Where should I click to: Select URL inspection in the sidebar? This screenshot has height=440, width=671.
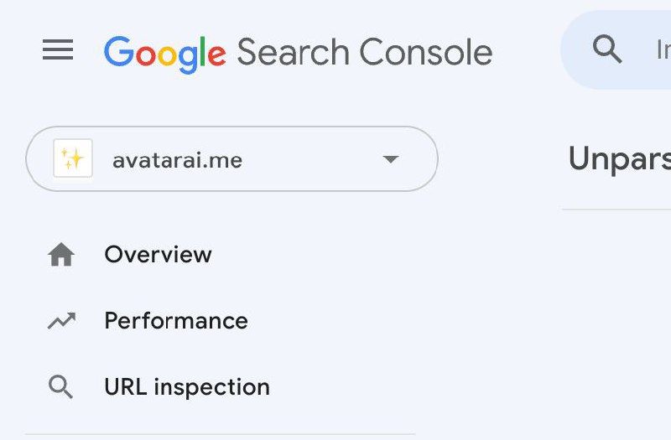click(186, 387)
